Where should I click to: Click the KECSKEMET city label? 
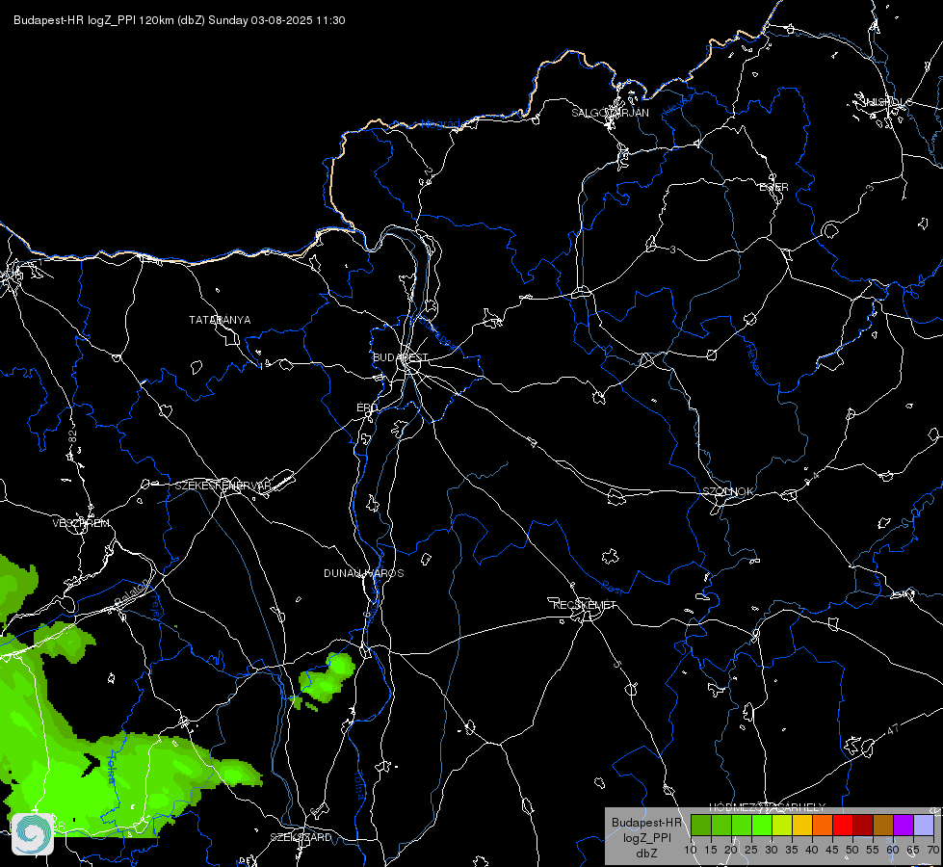[x=585, y=605]
